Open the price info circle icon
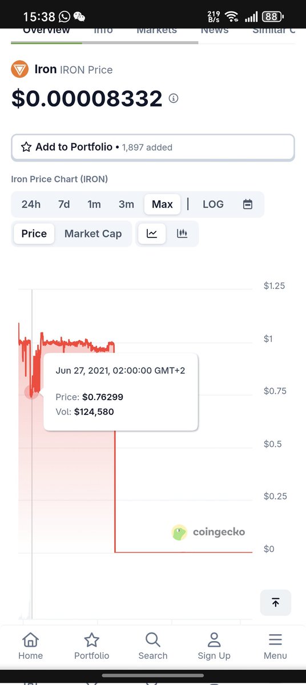The image size is (306, 685). point(174,98)
